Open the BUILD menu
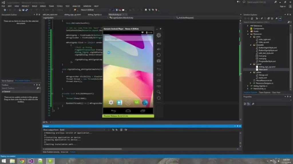The height and width of the screenshot is (164, 293). [34, 6]
